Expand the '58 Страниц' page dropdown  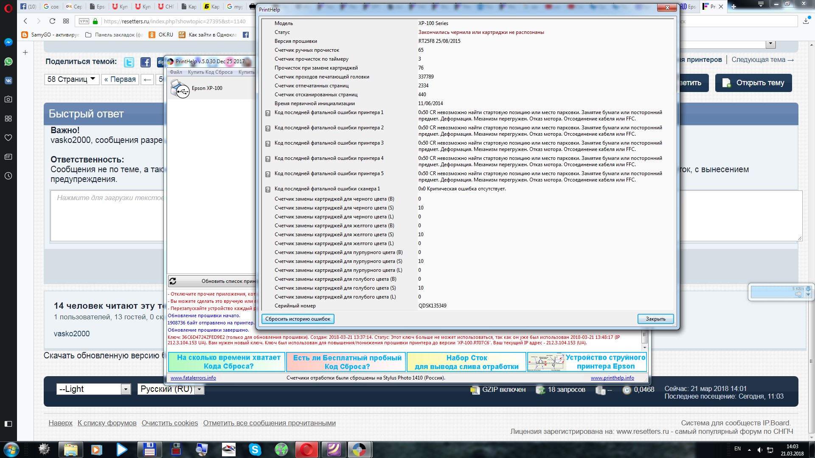72,79
